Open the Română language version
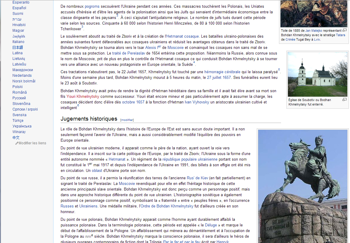 20,92
